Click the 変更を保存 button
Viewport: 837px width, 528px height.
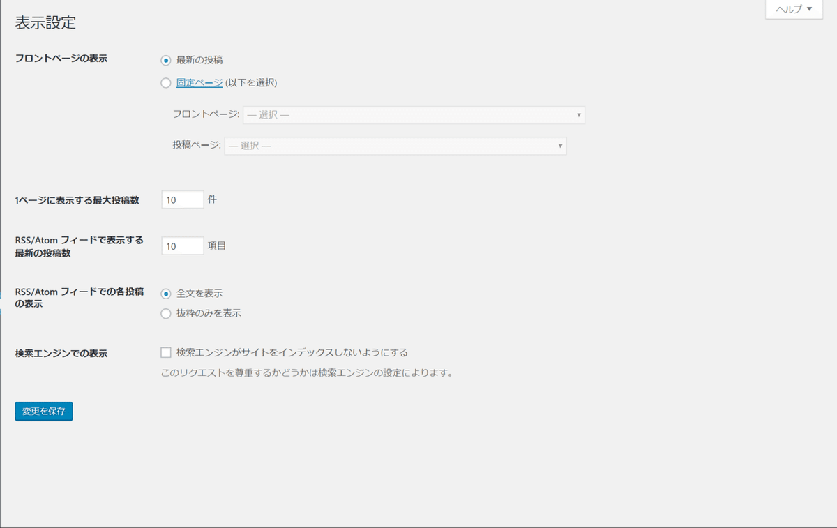point(44,412)
